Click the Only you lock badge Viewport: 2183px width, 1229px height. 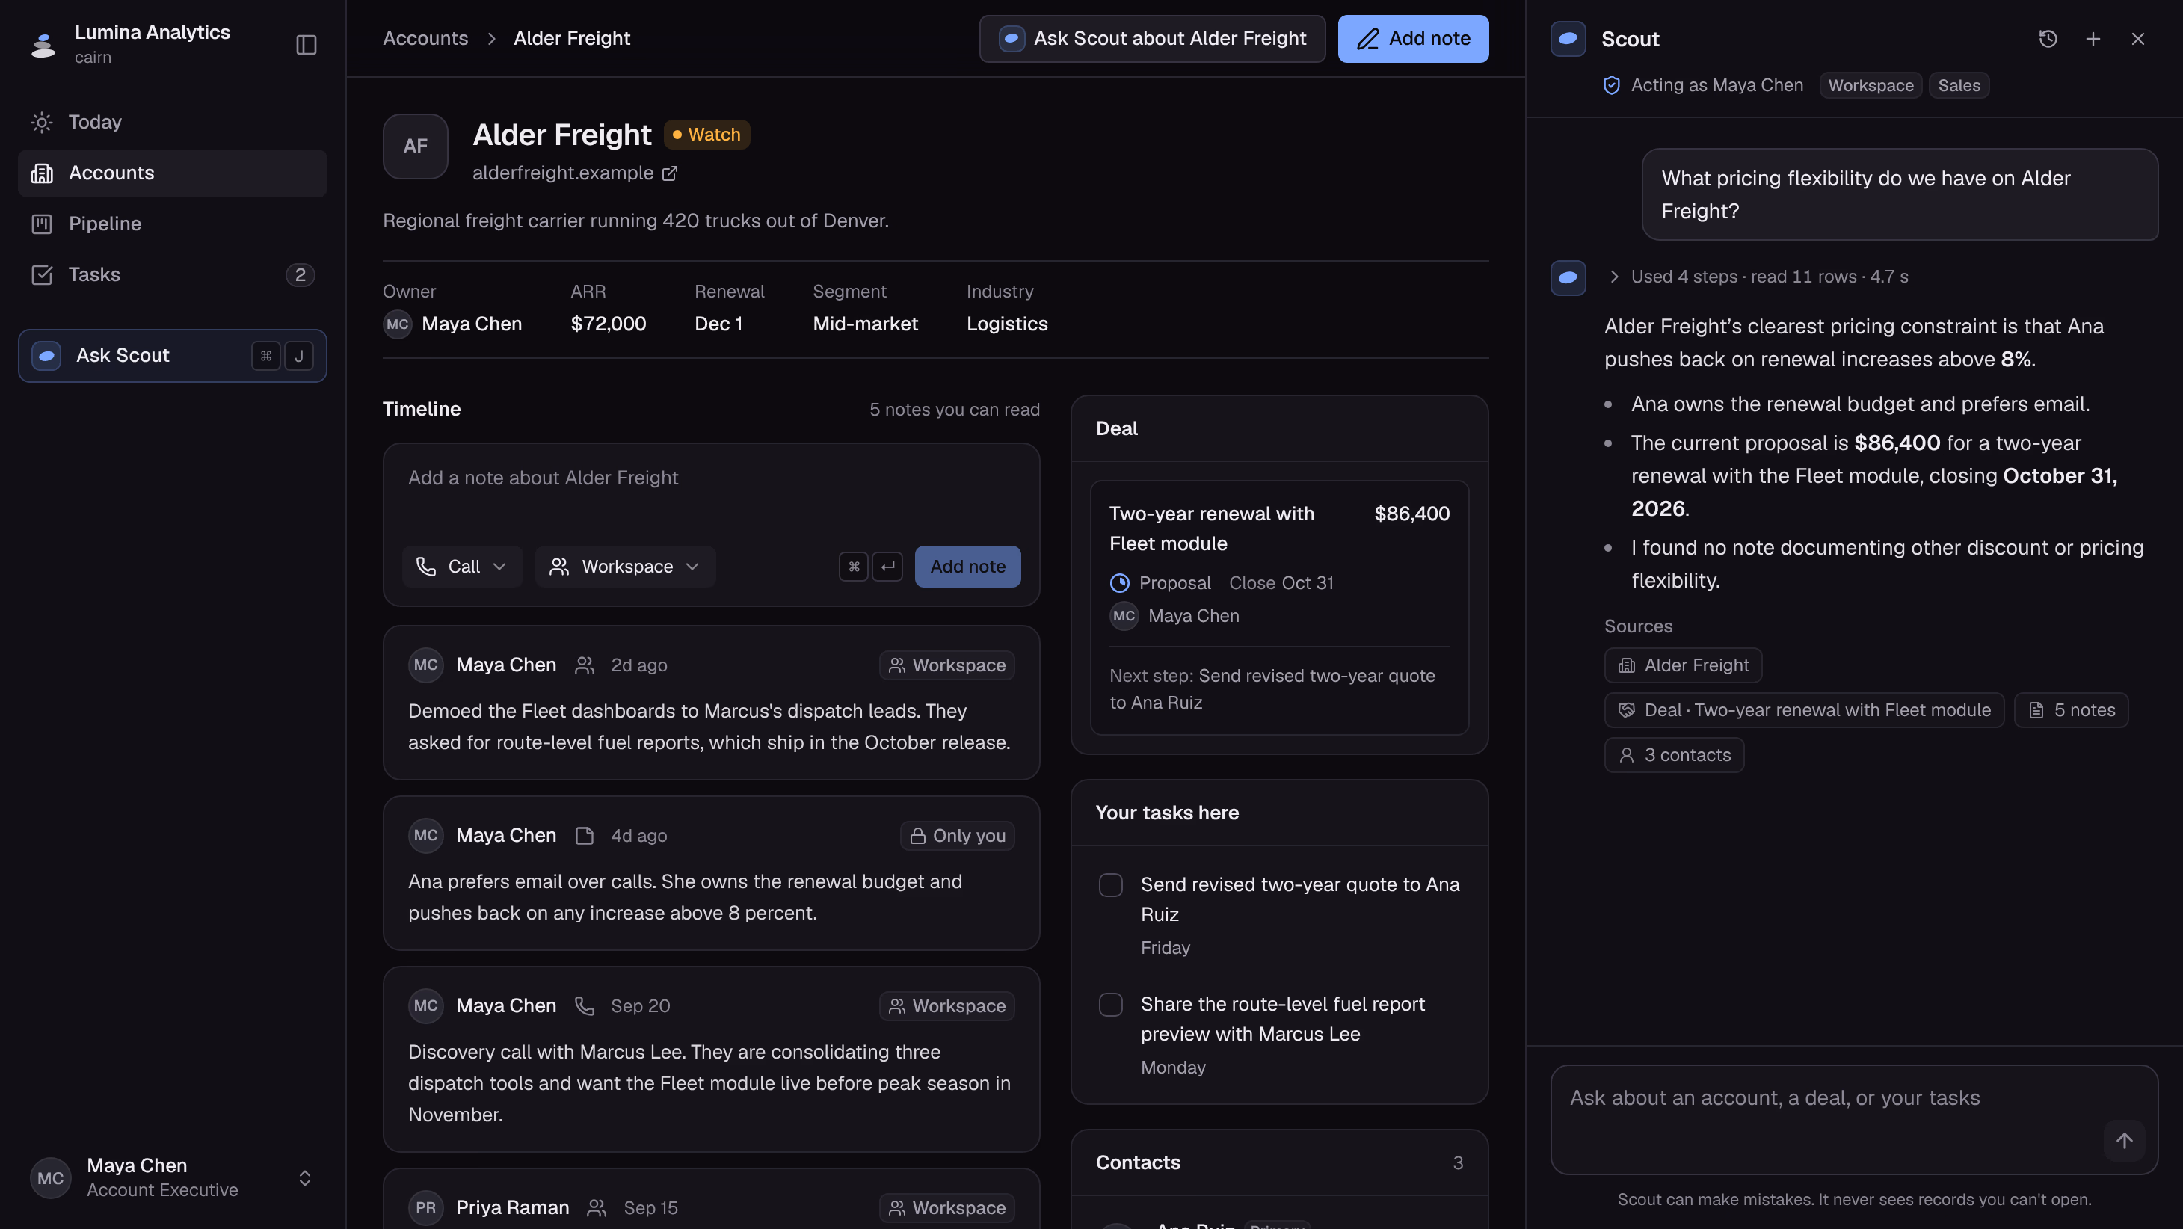pos(958,836)
